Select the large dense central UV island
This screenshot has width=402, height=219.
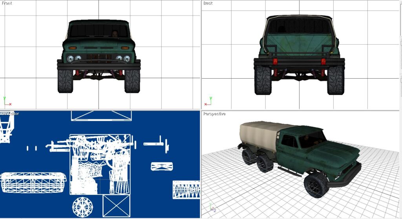point(100,164)
